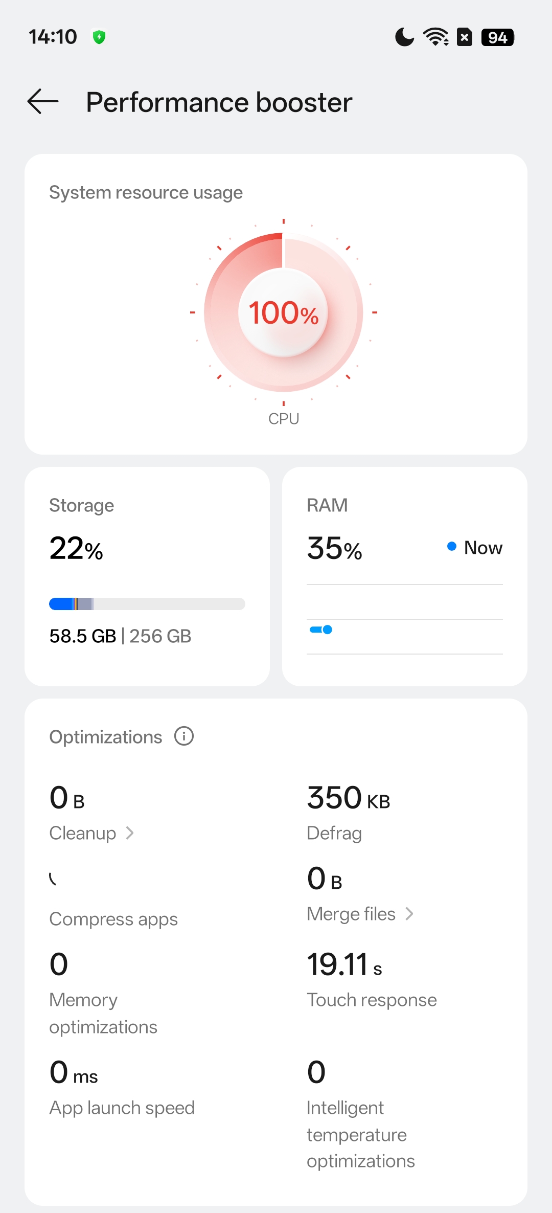Tap the back arrow icon
Viewport: 552px width, 1213px height.
click(43, 101)
